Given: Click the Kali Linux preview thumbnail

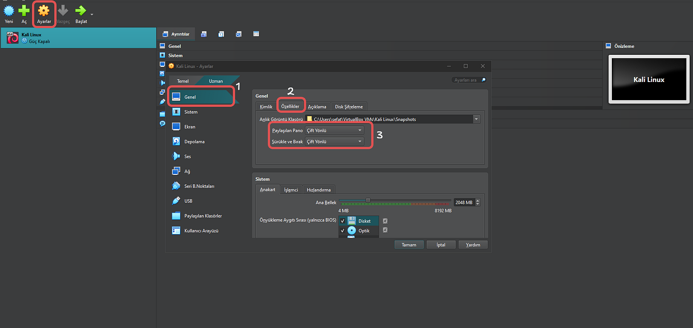Looking at the screenshot, I should (649, 79).
